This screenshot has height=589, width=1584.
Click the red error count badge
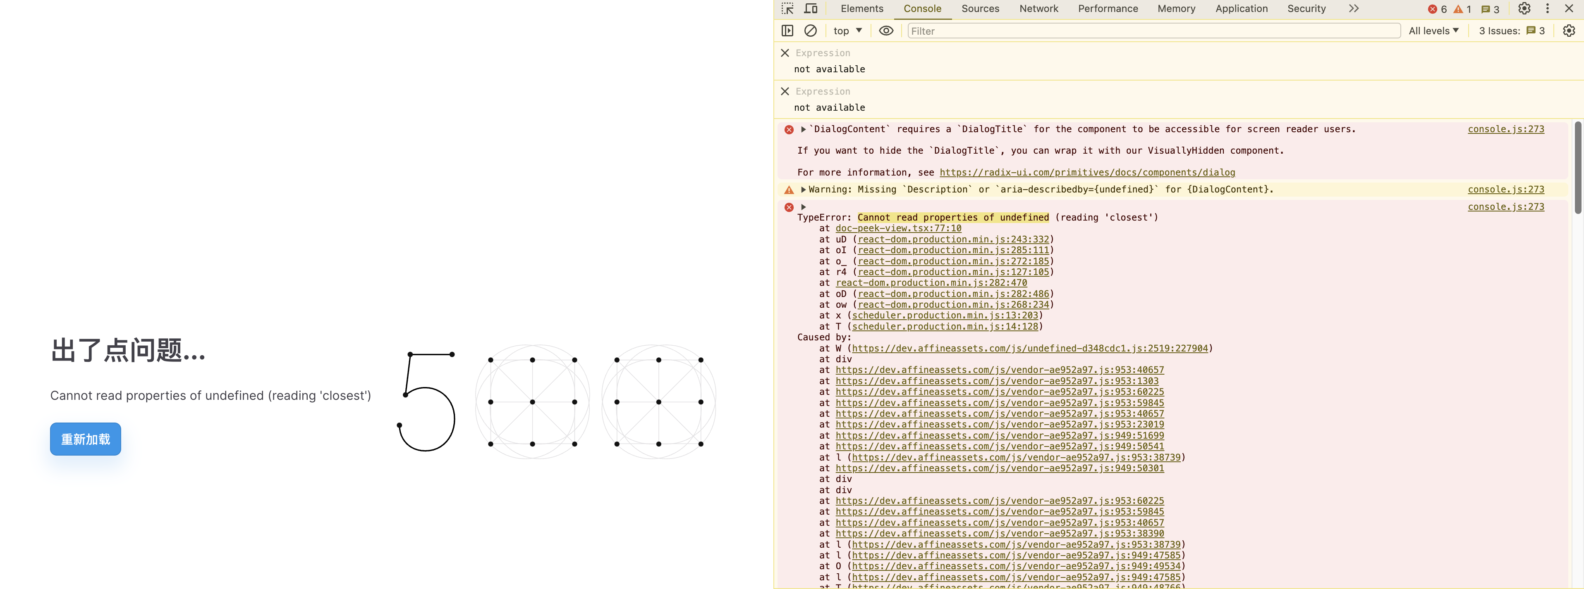click(1437, 9)
